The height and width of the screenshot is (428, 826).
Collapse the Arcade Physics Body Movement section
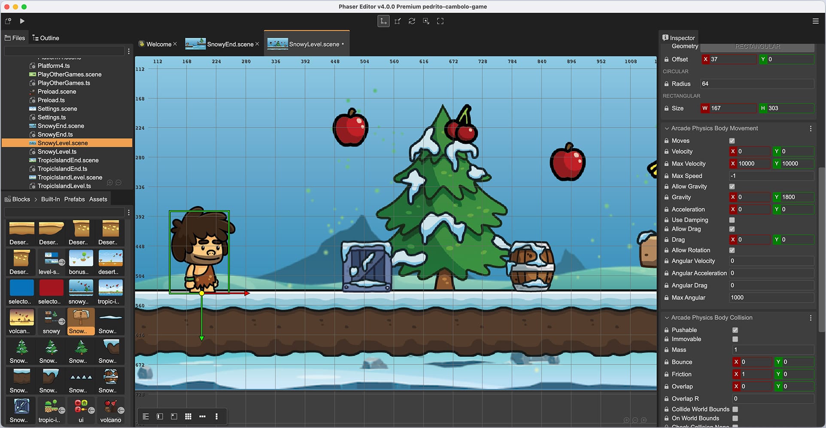coord(667,128)
